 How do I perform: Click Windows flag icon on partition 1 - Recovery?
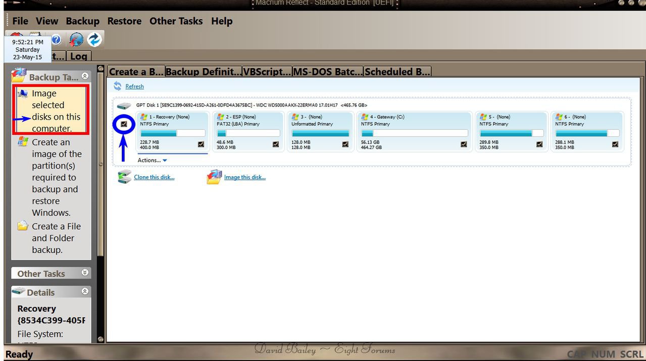point(144,117)
